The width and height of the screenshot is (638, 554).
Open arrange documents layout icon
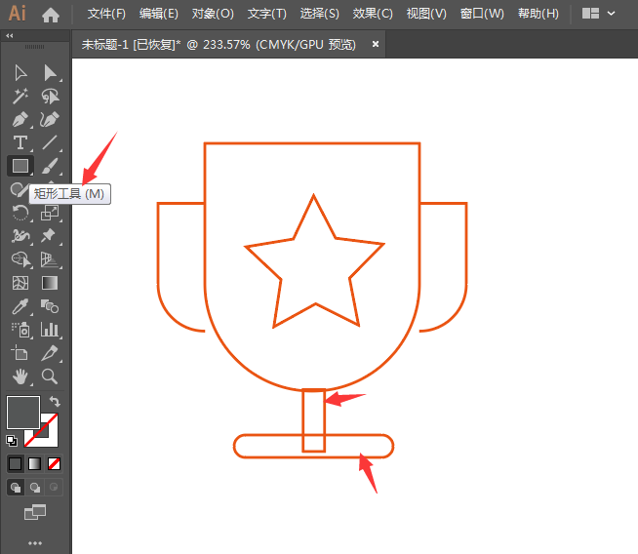tap(590, 14)
